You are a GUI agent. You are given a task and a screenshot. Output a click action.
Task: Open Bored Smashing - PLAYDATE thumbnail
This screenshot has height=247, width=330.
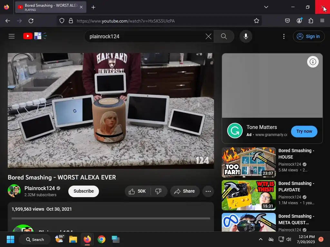coord(248,195)
